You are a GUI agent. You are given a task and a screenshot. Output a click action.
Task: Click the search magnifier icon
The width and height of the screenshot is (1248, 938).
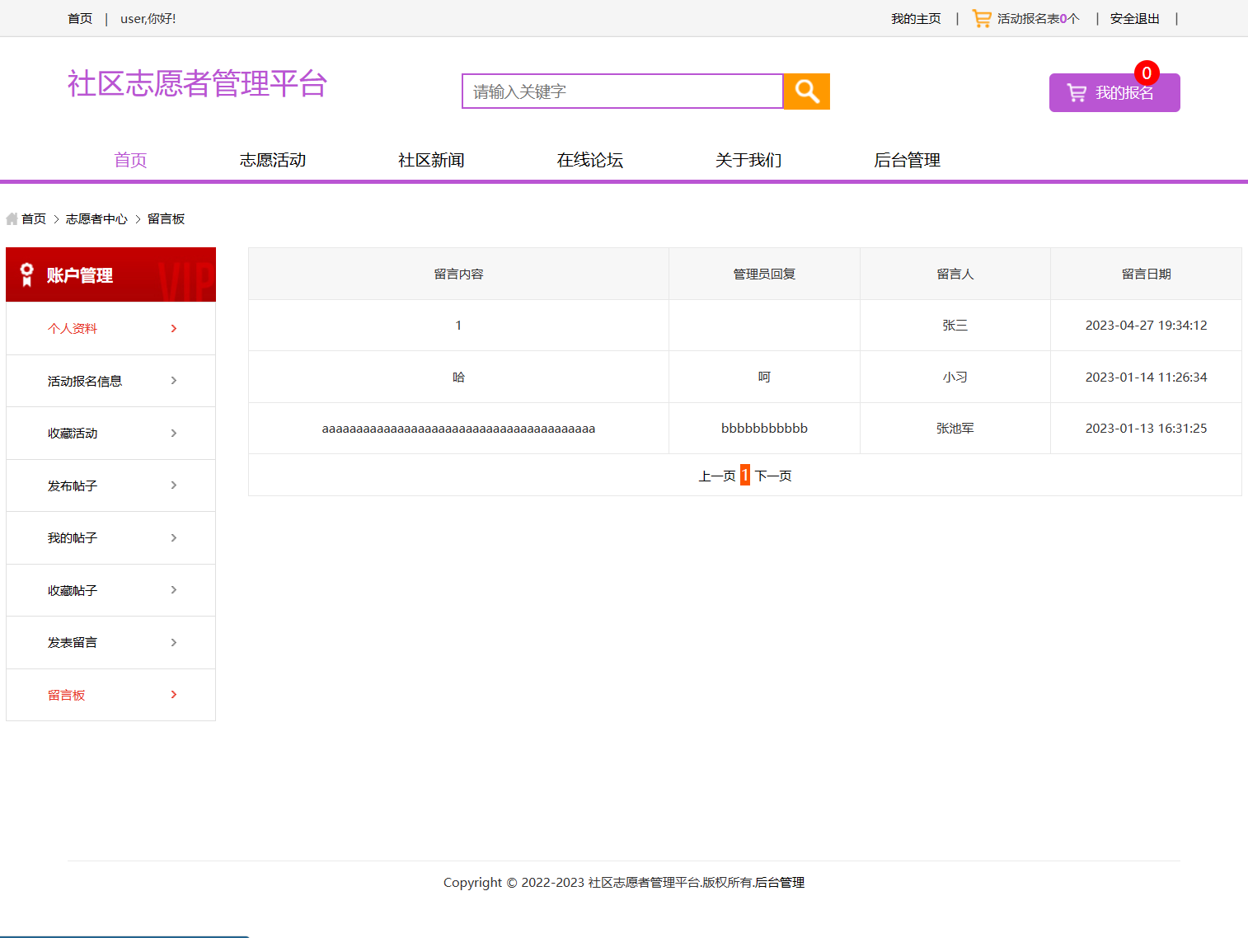pyautogui.click(x=805, y=91)
